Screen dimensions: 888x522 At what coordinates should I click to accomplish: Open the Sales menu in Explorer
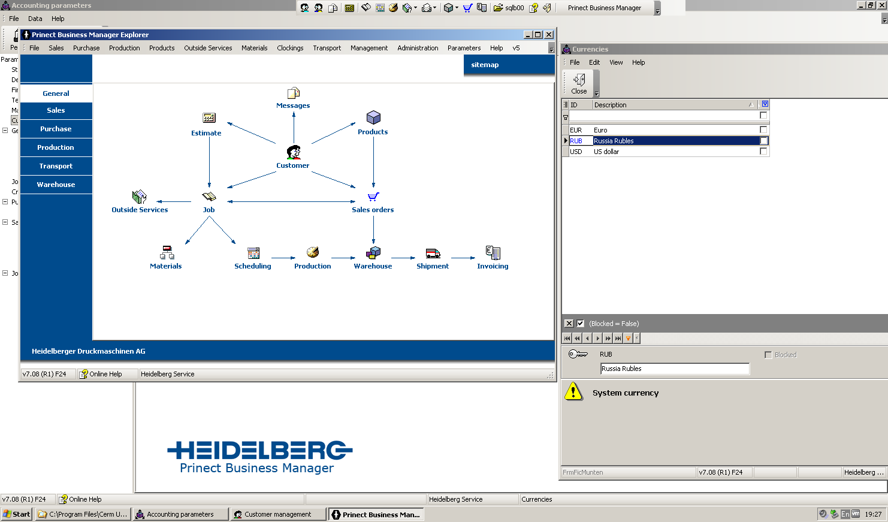(x=56, y=48)
